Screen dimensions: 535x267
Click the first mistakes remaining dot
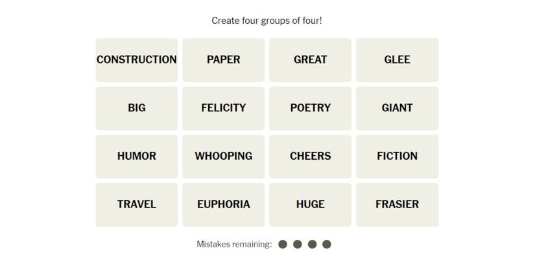click(283, 244)
